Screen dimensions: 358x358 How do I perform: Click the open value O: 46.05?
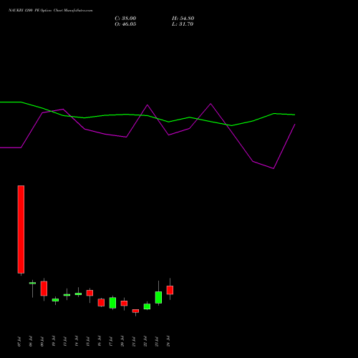pyautogui.click(x=125, y=24)
